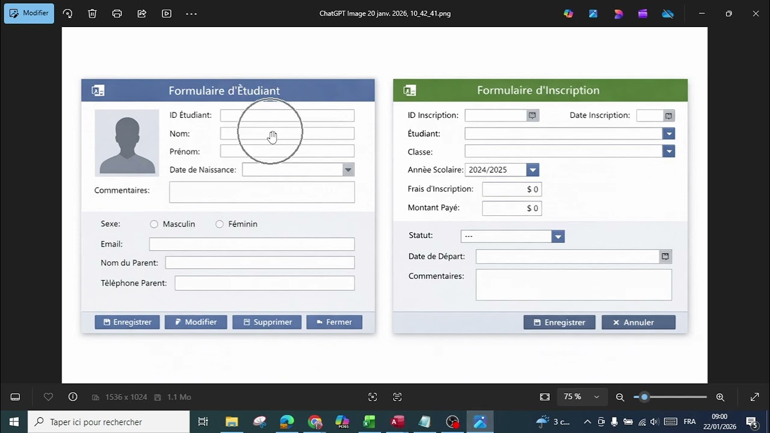Open the notification center icon
770x433 pixels.
(x=751, y=422)
